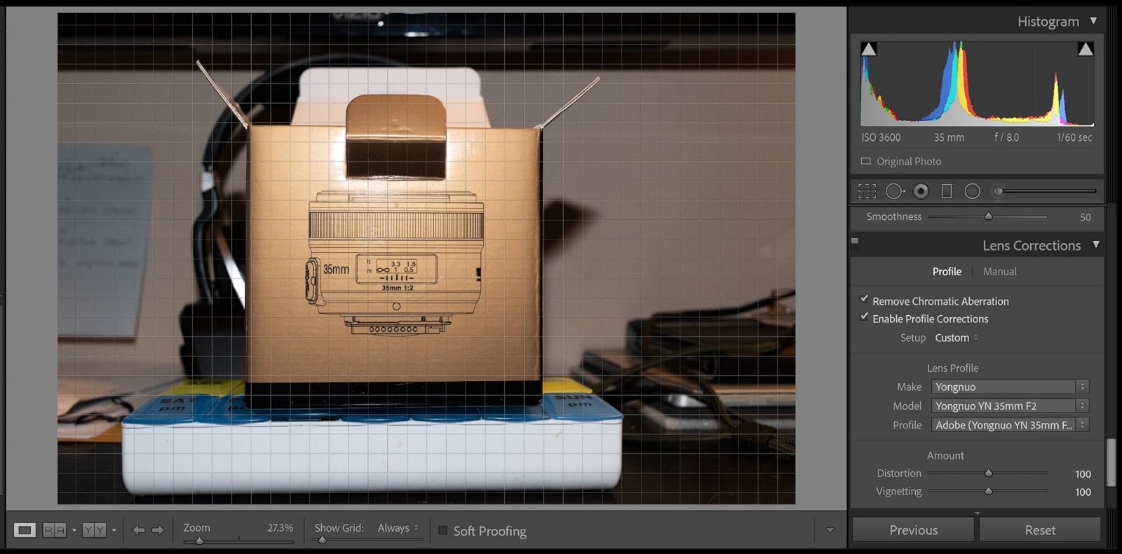The height and width of the screenshot is (554, 1122).
Task: Click the Smoothness value 50
Action: point(1085,217)
